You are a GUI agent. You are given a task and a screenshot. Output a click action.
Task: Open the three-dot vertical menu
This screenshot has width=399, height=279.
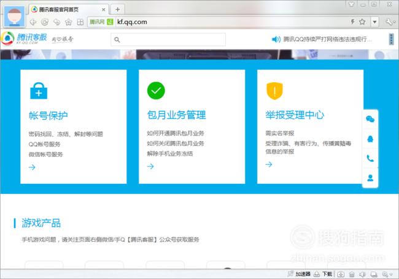(392, 39)
